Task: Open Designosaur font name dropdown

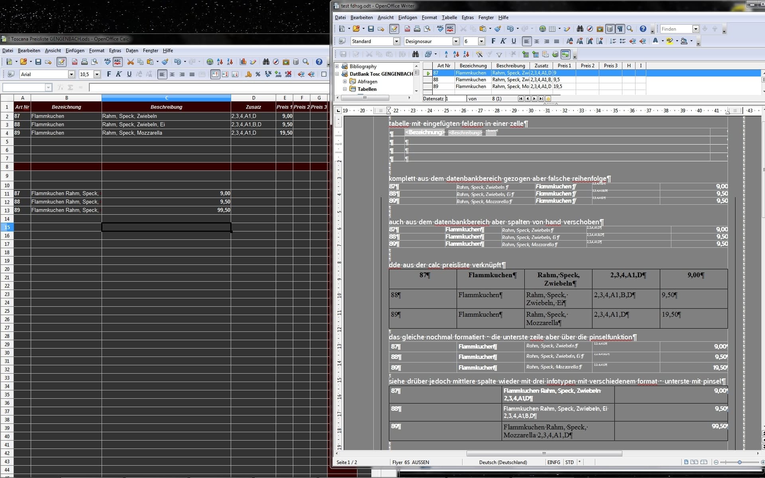Action: (x=456, y=41)
